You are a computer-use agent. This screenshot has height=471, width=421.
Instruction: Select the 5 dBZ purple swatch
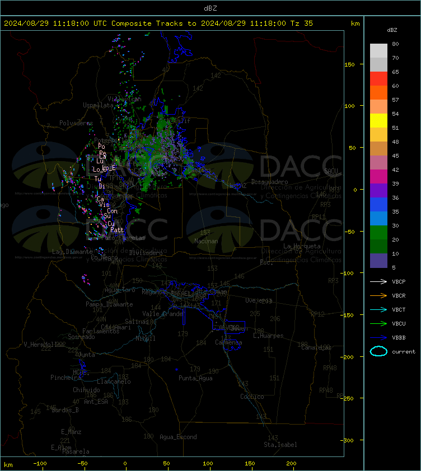(x=378, y=261)
